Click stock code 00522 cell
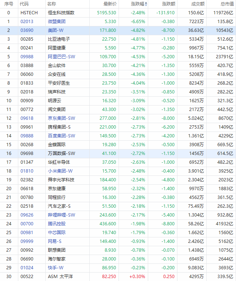Viewport: 236px width, 281px height. coord(27,276)
